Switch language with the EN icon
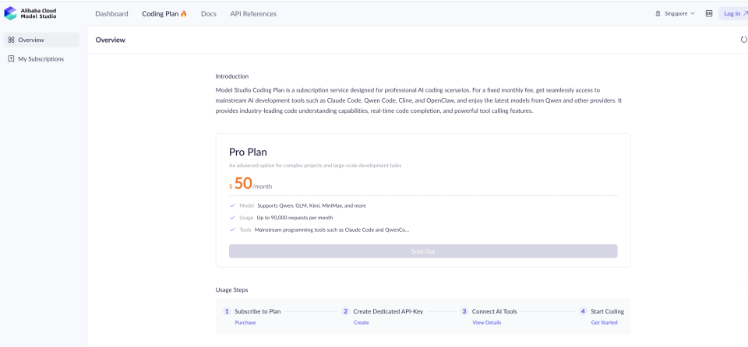This screenshot has width=748, height=347. tap(709, 14)
